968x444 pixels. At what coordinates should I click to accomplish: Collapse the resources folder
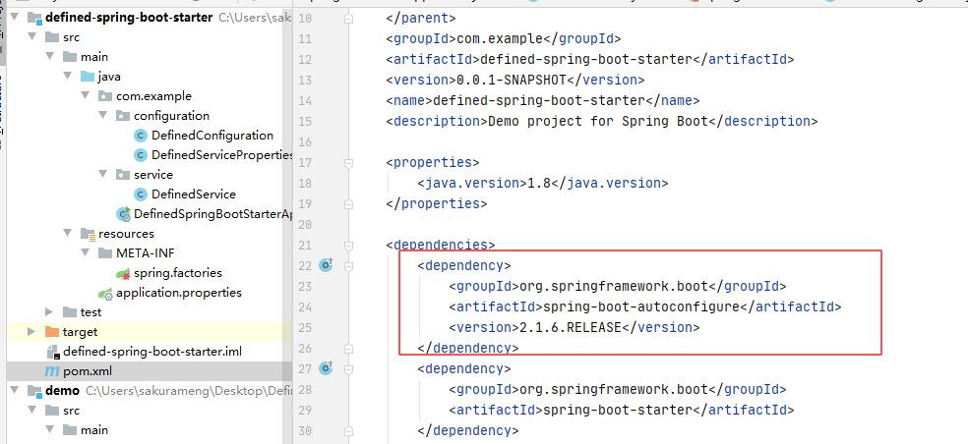click(x=67, y=233)
